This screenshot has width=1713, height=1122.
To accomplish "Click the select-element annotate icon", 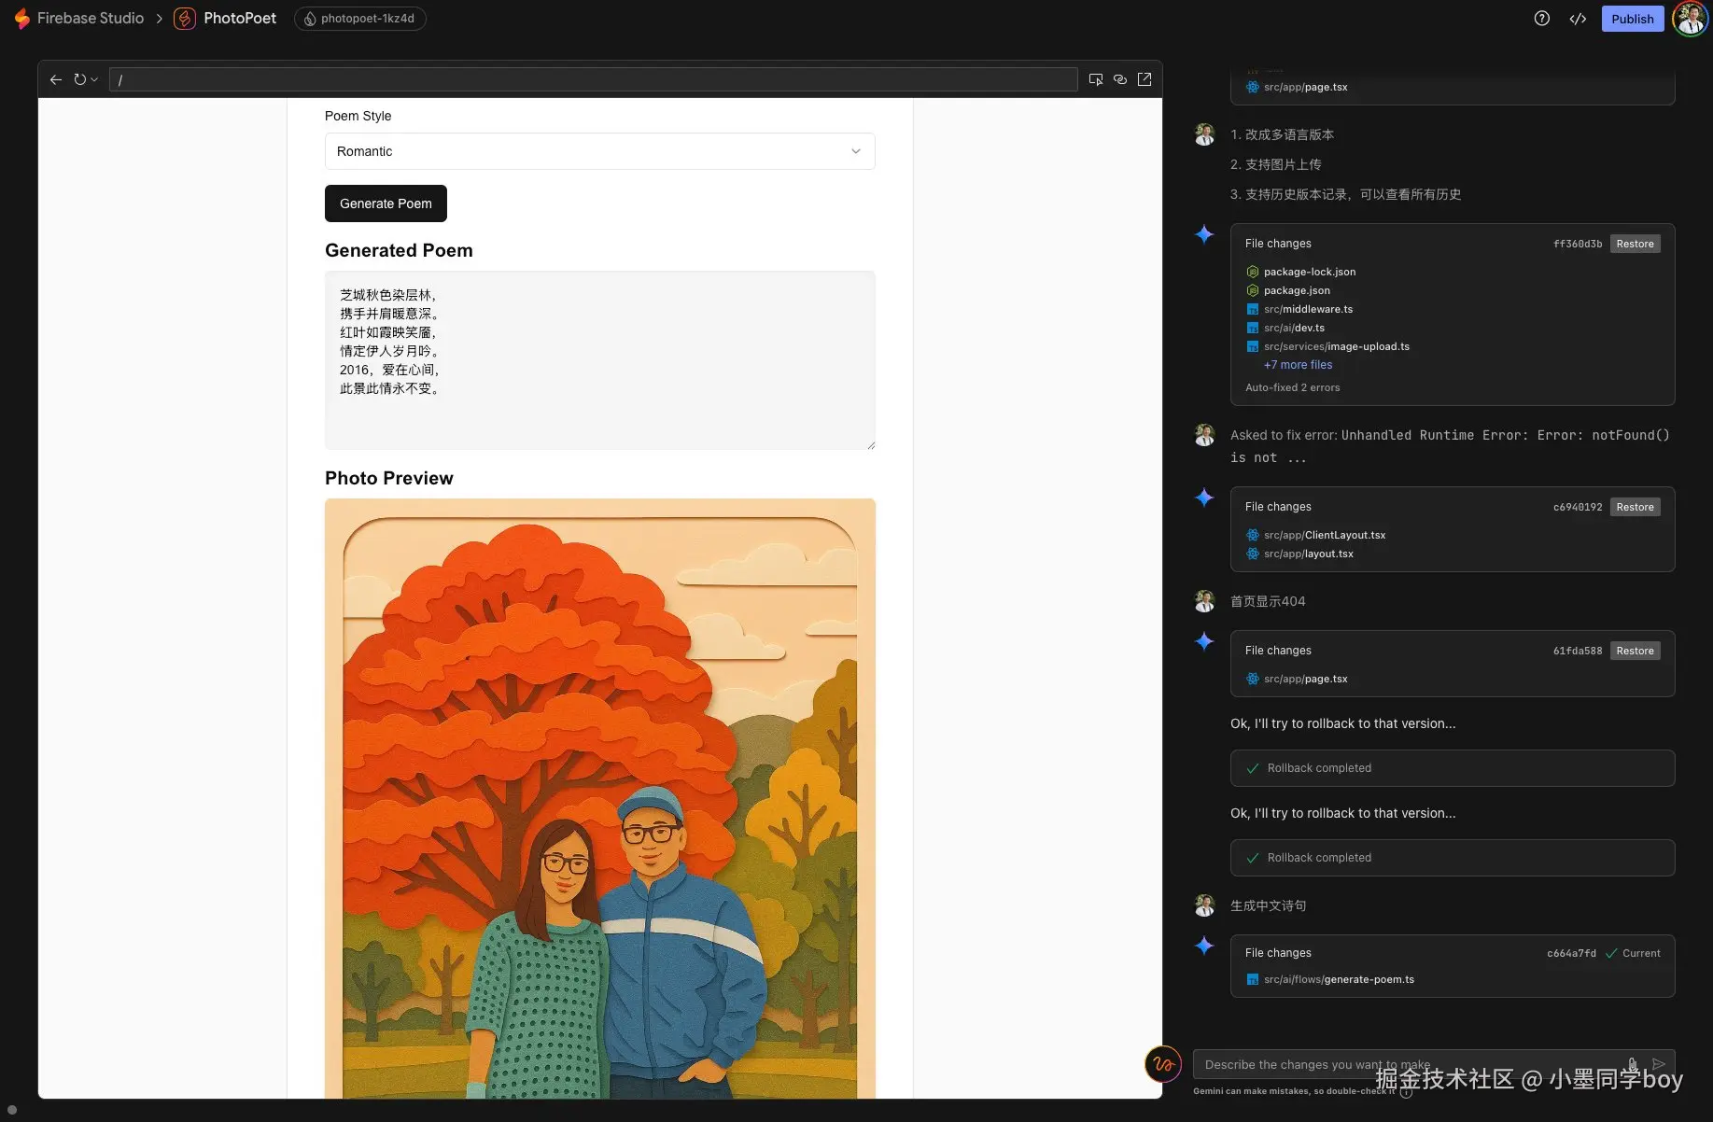I will pos(1096,79).
